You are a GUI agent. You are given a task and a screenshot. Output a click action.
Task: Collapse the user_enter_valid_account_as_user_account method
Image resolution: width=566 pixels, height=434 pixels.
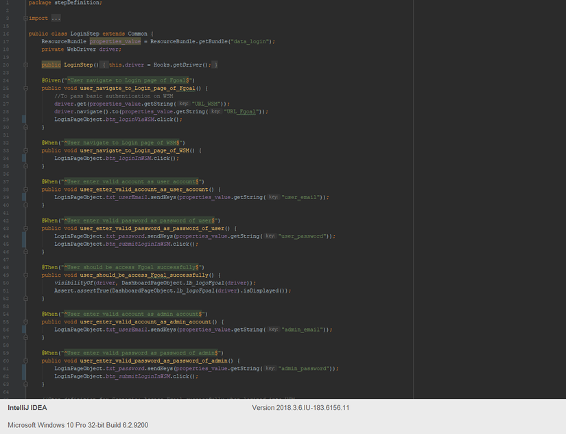[25, 190]
